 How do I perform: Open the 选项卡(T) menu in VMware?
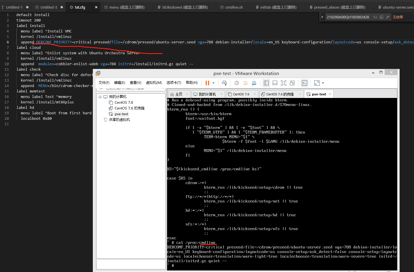(174, 83)
